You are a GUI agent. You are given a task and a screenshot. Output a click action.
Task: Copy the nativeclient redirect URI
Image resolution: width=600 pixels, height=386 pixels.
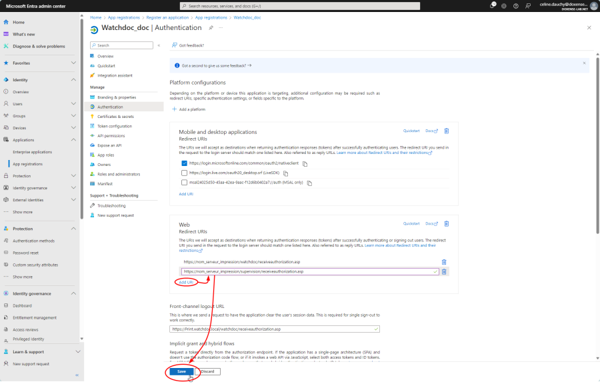coord(305,163)
